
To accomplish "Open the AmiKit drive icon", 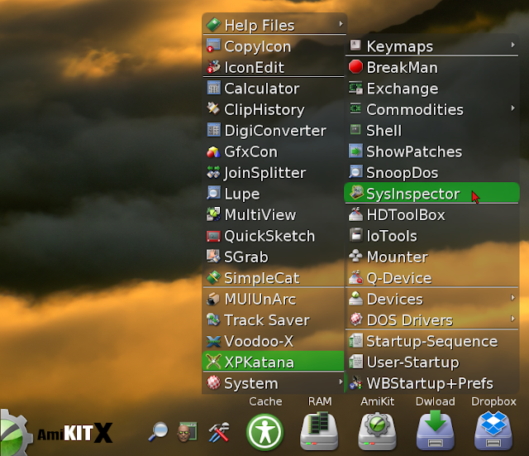I will (377, 431).
